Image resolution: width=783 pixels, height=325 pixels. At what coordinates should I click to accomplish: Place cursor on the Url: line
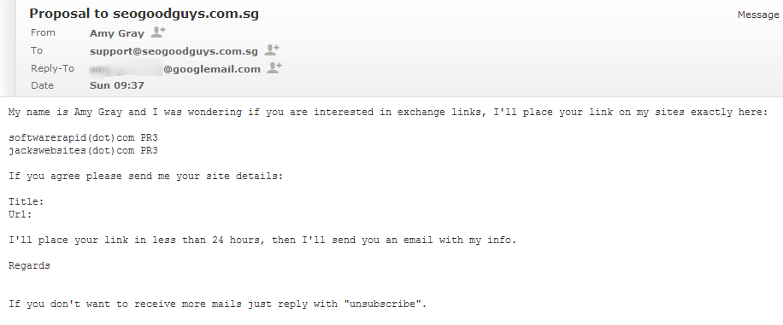(x=21, y=214)
